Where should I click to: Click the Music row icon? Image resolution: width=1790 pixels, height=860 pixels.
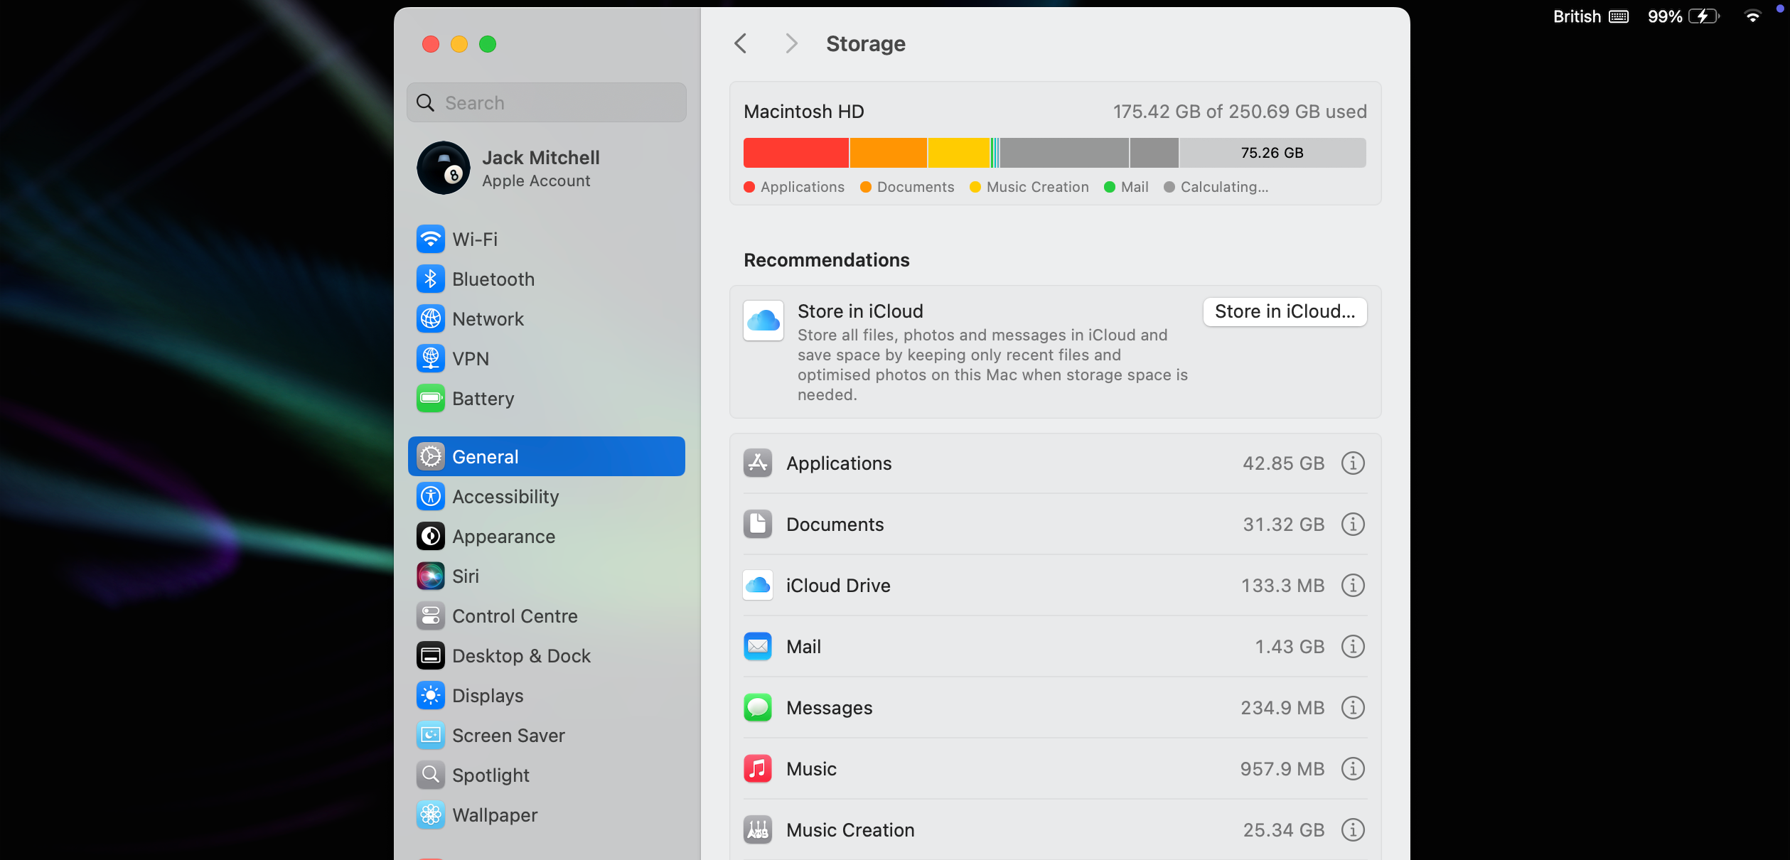758,769
